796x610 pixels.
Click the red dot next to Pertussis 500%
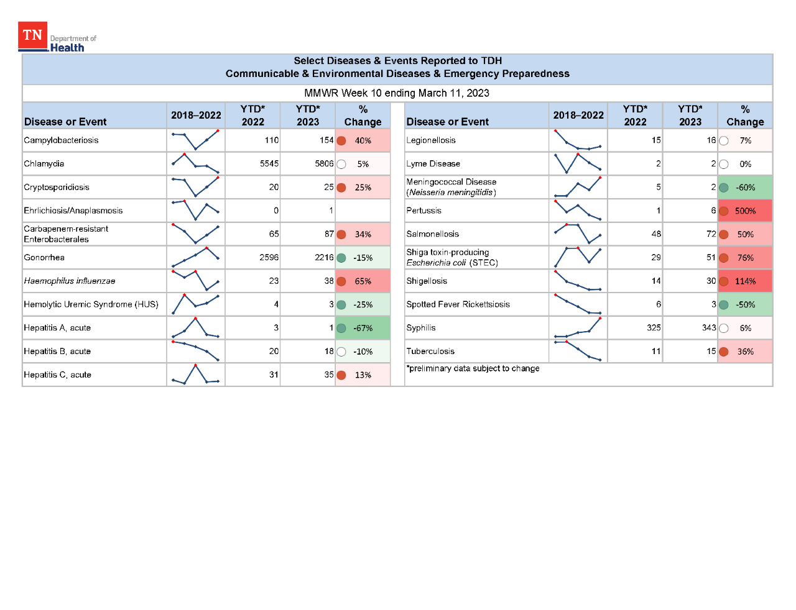pos(724,211)
